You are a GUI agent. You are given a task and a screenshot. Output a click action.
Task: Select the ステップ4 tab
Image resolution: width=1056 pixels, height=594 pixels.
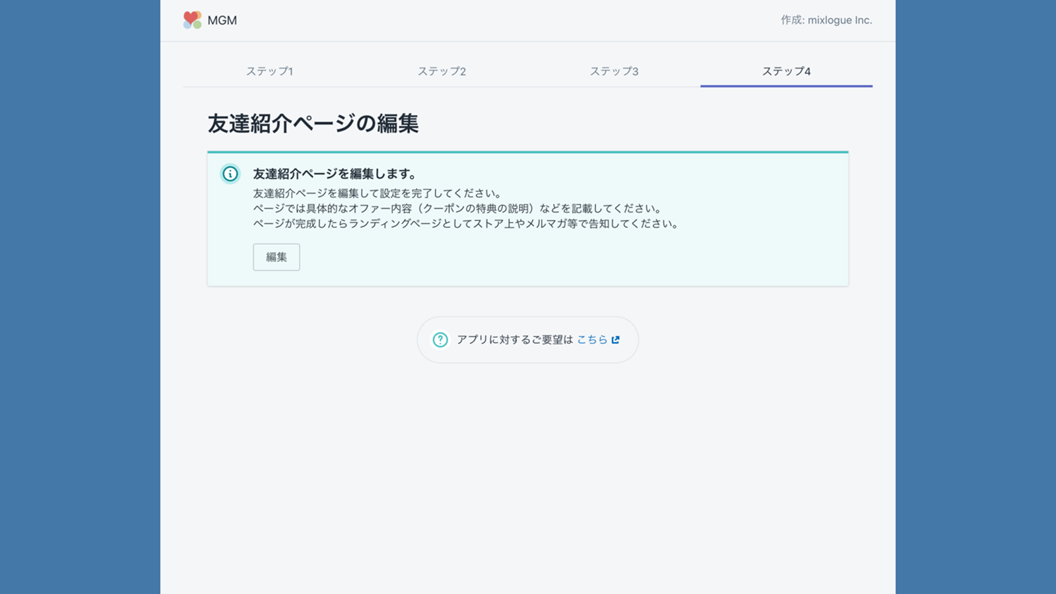click(x=786, y=71)
